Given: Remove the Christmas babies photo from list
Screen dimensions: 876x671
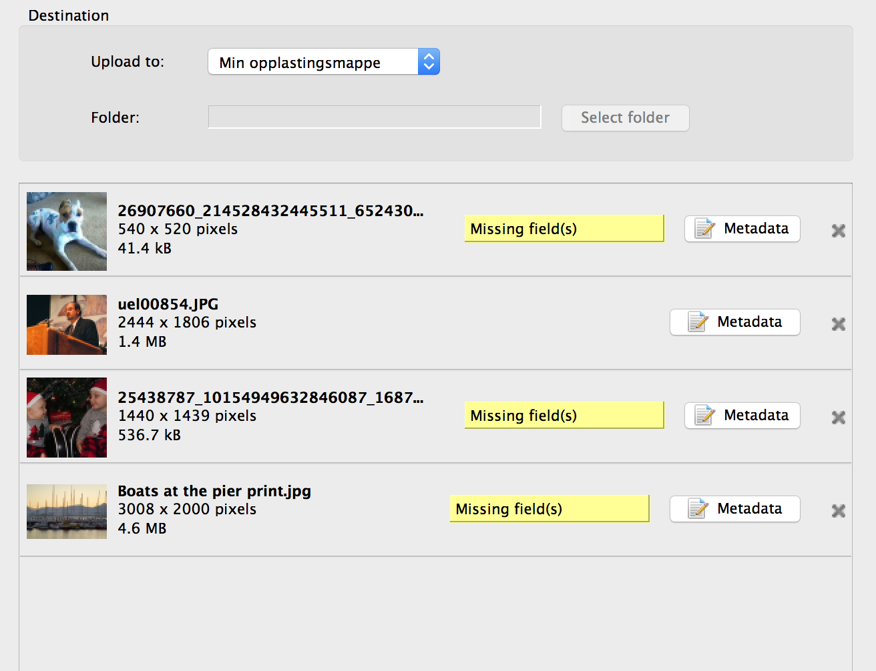Looking at the screenshot, I should [x=838, y=418].
